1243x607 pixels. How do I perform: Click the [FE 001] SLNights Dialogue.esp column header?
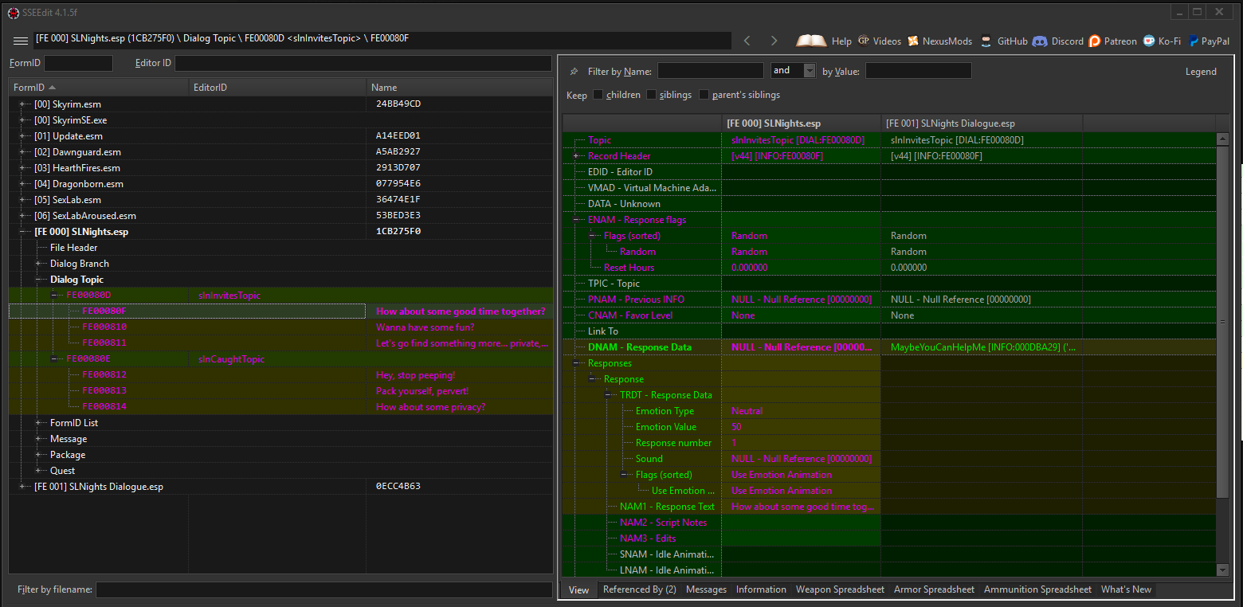[x=982, y=123]
